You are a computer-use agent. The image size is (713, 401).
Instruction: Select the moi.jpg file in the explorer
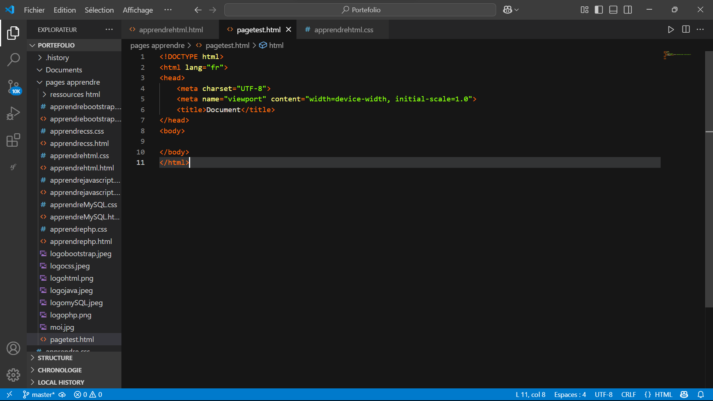(62, 327)
